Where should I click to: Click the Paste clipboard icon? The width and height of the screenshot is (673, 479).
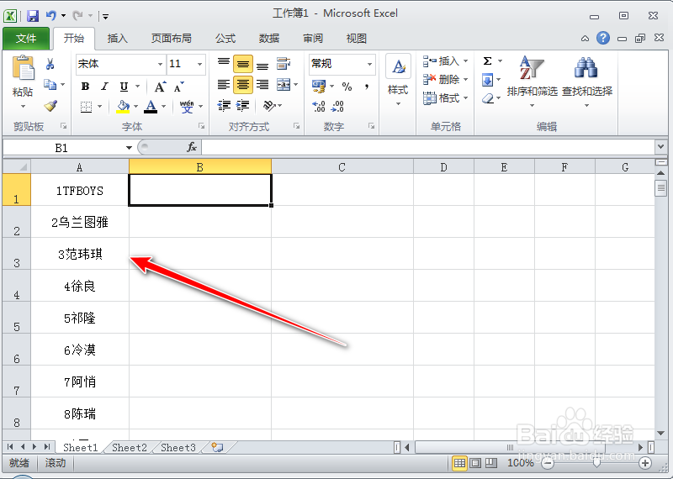click(24, 68)
